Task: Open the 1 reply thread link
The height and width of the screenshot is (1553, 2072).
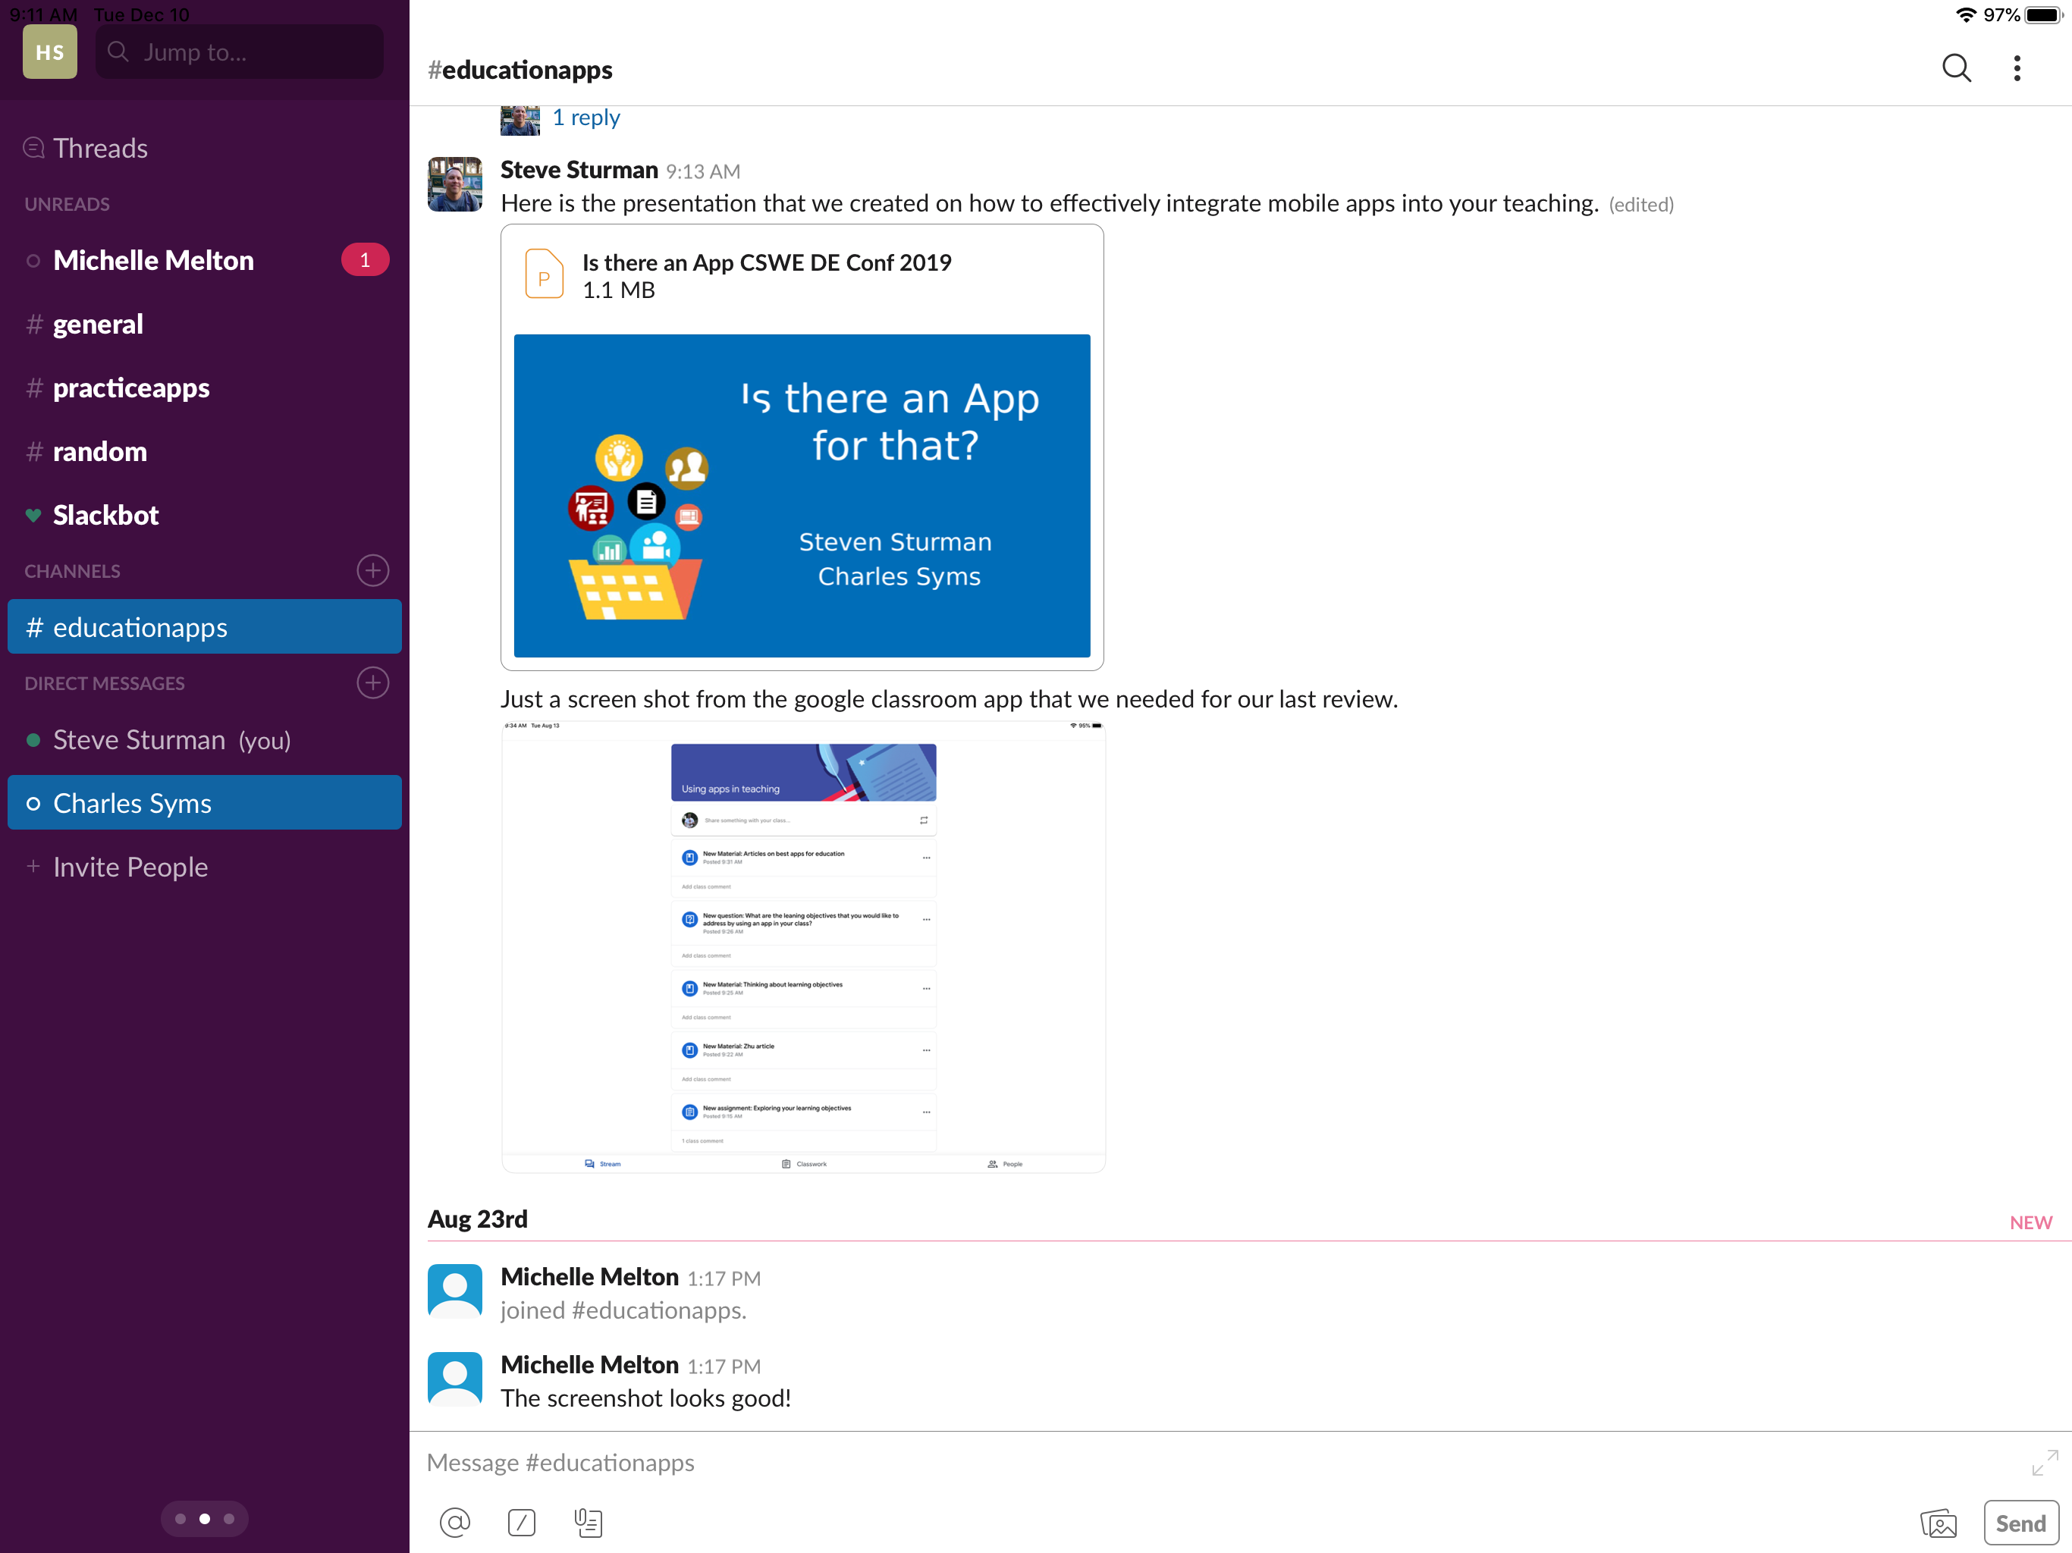Action: (585, 118)
